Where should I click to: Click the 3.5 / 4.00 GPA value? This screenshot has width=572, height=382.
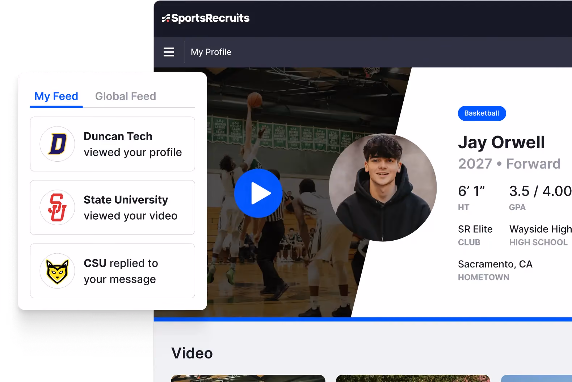click(540, 191)
